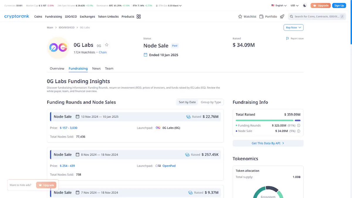Click the Raised $ 34.09M figure
Screen dimensions: 352x198
[243, 45]
